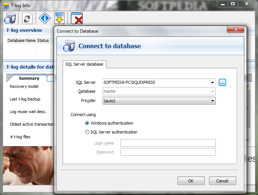258x195 pixels.
Task: Select SQL Server authentication radio button
Action: (87, 132)
